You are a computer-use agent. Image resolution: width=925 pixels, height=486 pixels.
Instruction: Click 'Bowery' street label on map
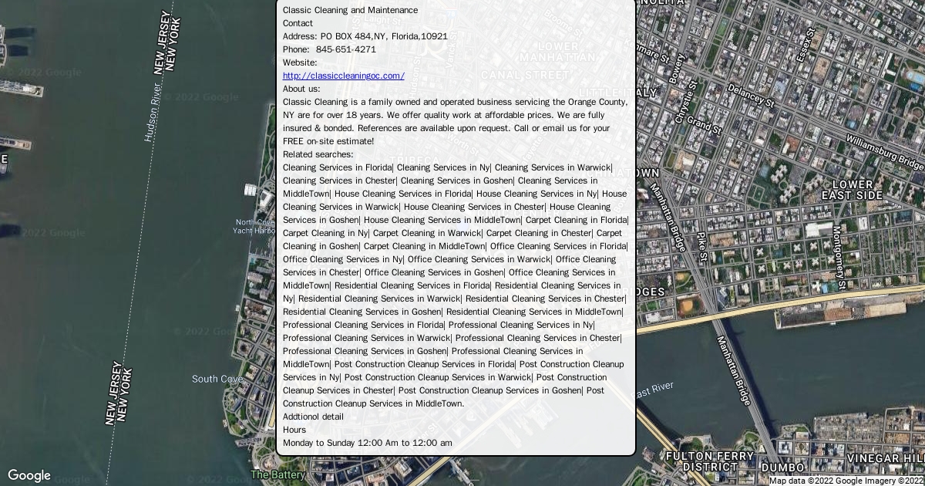[x=677, y=69]
